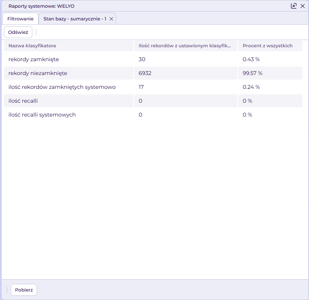The height and width of the screenshot is (300, 309).
Task: Download the report with Pobierz
Action: click(x=24, y=290)
